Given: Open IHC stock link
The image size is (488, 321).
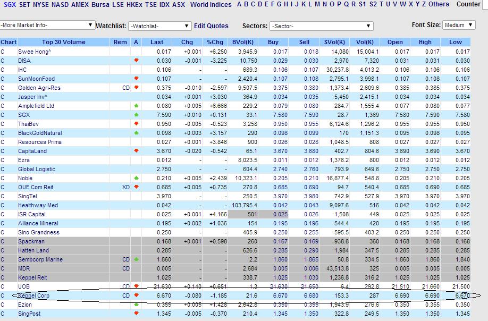Looking at the screenshot, I should coord(22,70).
